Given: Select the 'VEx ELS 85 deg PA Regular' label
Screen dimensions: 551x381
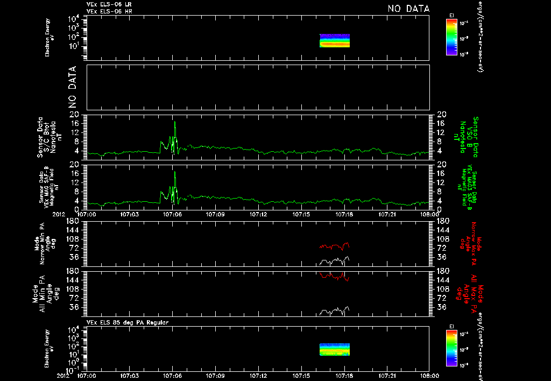Looking at the screenshot, I should click(x=128, y=322).
